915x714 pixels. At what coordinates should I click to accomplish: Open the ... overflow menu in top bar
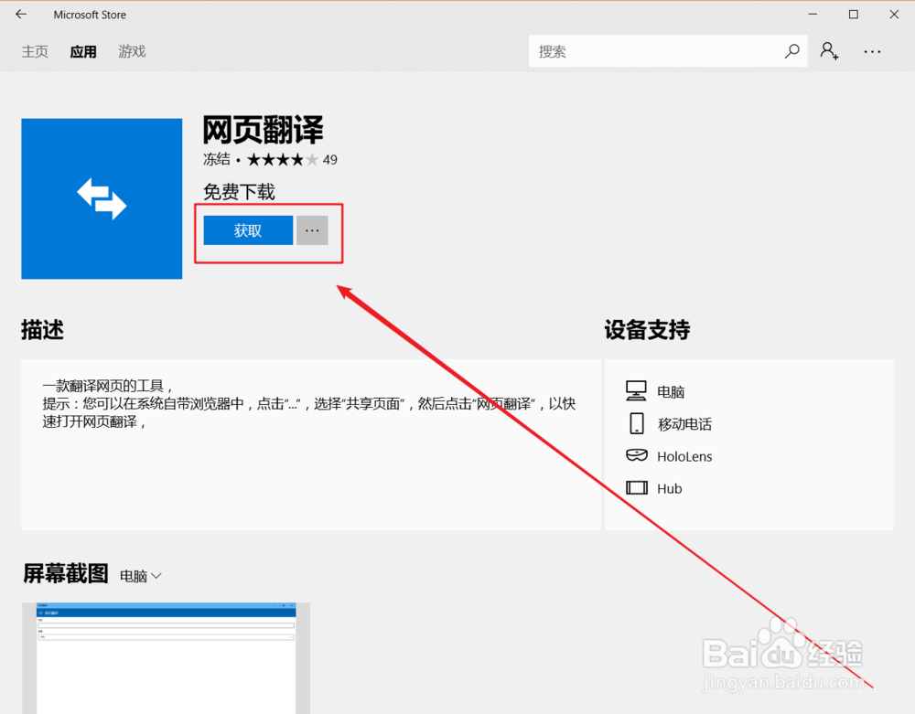click(872, 52)
